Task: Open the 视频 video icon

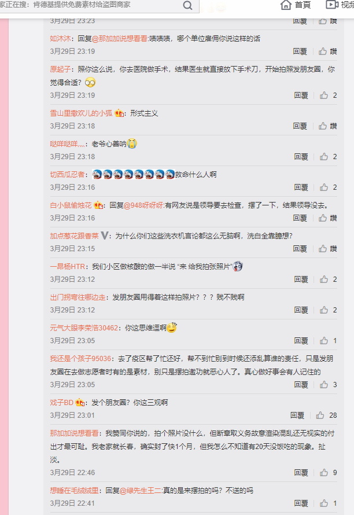Action: pos(332,5)
